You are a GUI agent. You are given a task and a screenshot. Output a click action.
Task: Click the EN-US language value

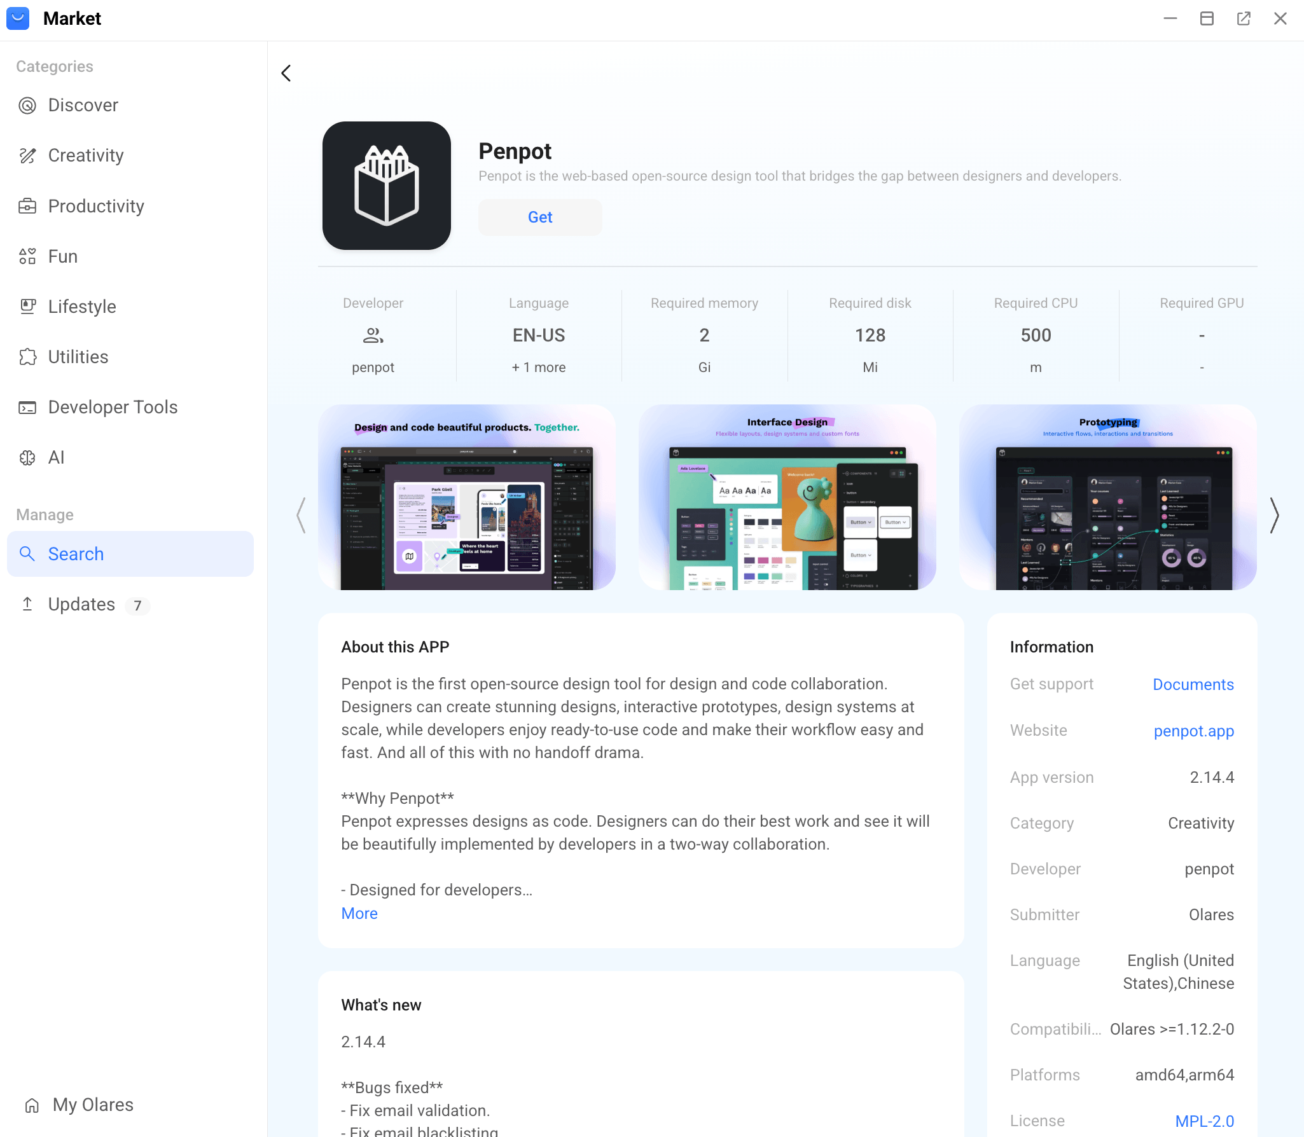coord(539,335)
